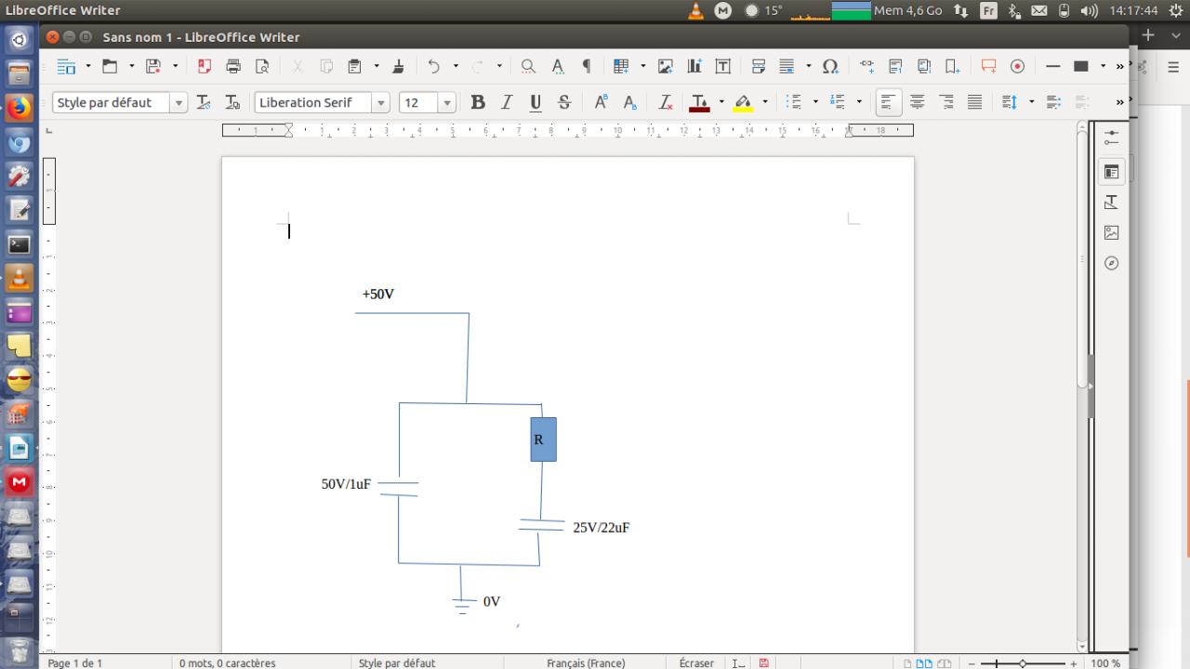This screenshot has height=669, width=1190.
Task: Open the Paste options dropdown arrow
Action: (x=376, y=66)
